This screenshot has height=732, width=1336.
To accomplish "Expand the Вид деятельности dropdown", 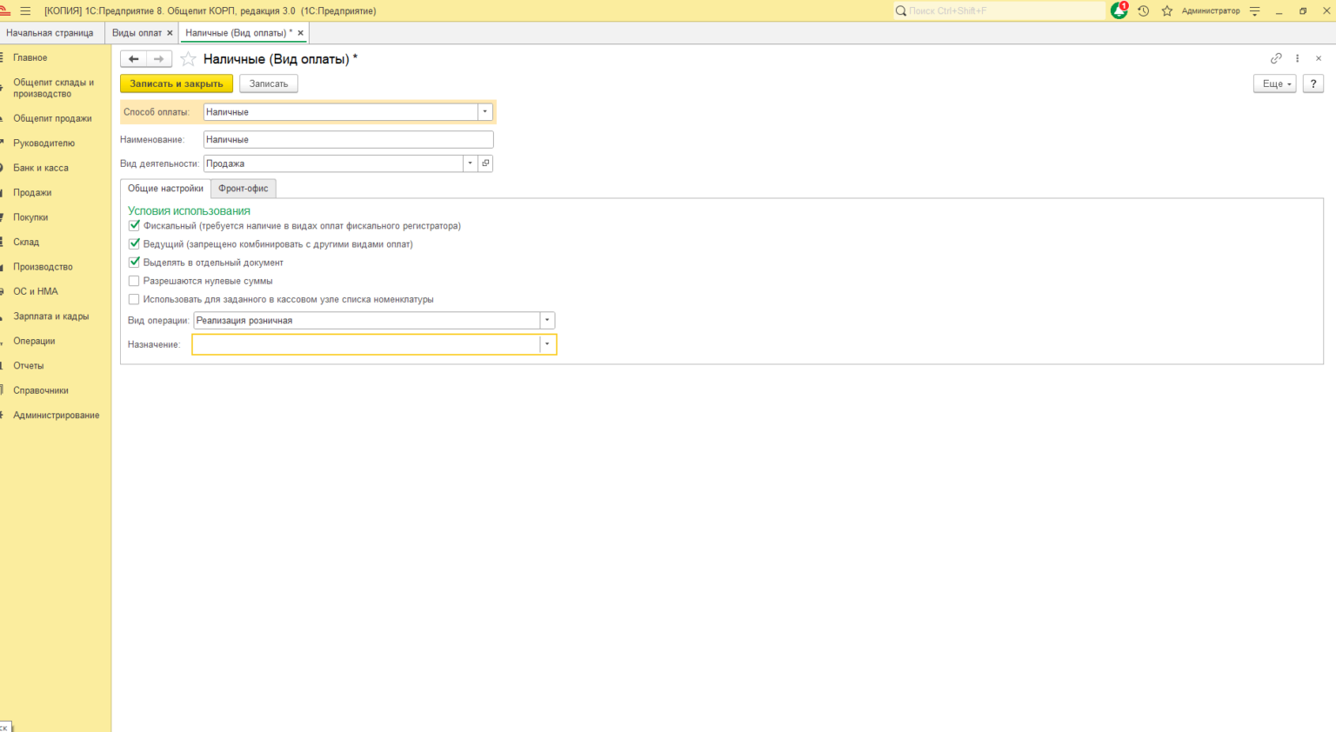I will coord(471,163).
